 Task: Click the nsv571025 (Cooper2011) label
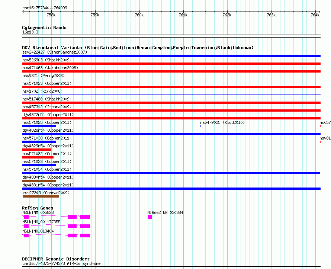(47, 122)
